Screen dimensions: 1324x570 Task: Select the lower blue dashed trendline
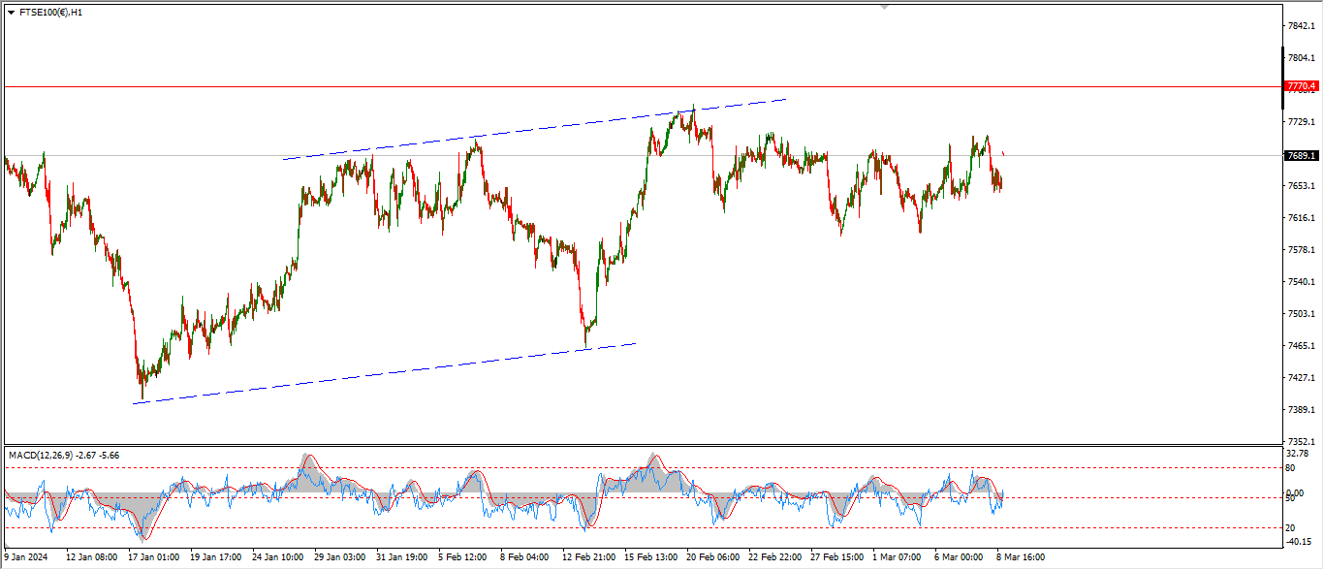[388, 373]
